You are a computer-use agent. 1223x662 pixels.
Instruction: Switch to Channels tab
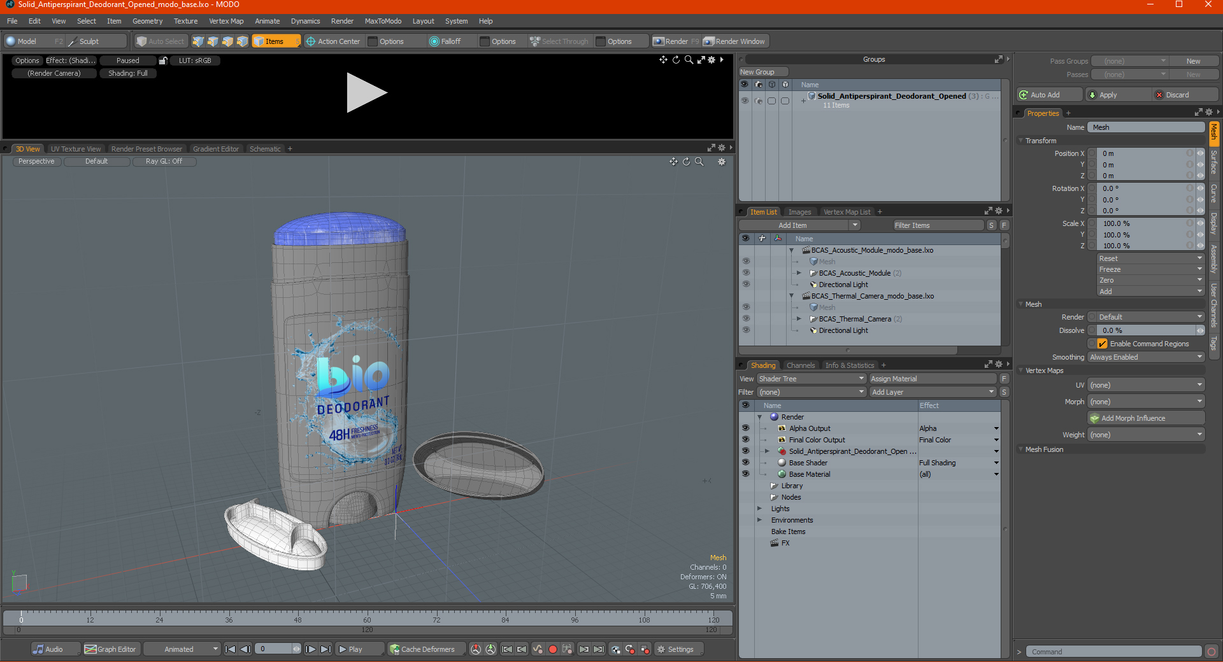point(800,365)
